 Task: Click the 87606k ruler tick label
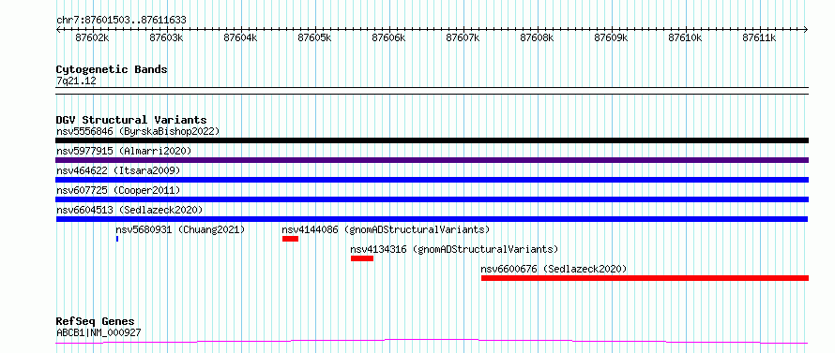tap(388, 37)
